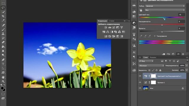Select the Horizontal Type tool
Screen dimensions: 189x106
[3, 64]
